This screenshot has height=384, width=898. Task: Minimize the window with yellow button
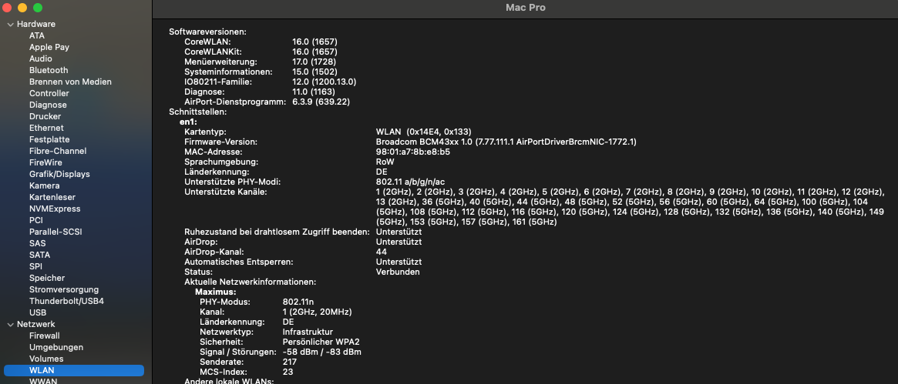22,7
